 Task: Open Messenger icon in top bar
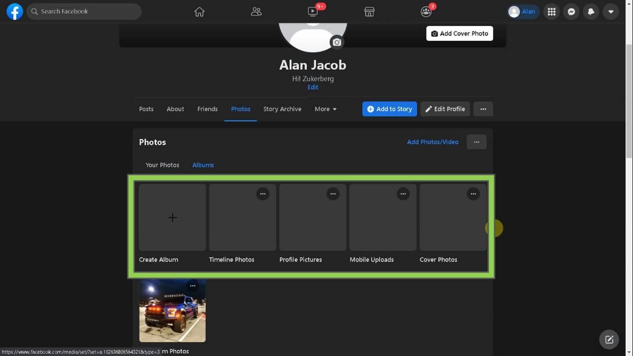(571, 12)
